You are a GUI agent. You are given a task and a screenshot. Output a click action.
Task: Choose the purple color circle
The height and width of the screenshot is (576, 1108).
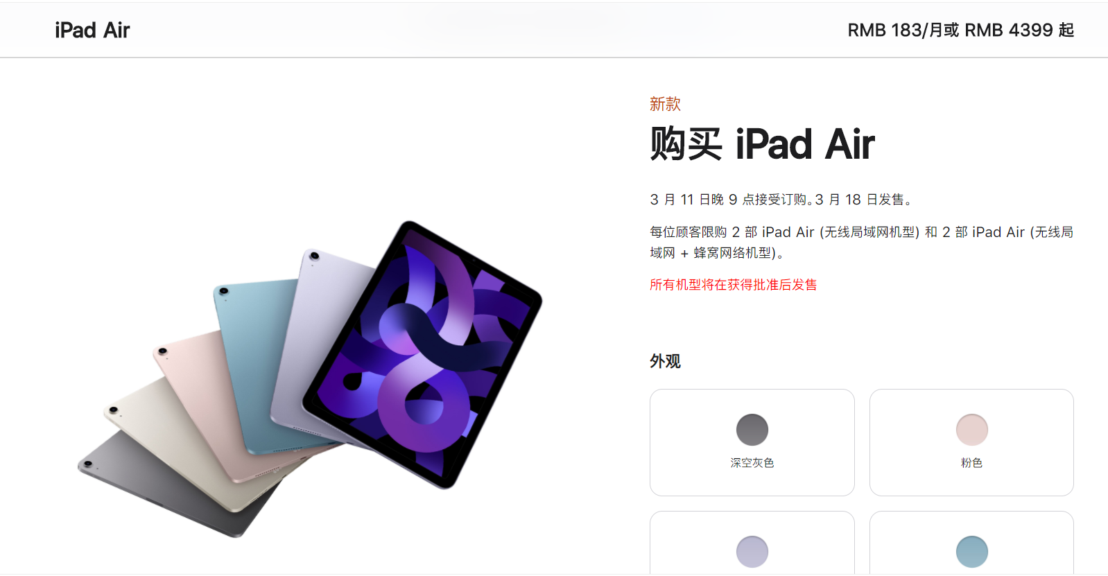[x=752, y=552]
